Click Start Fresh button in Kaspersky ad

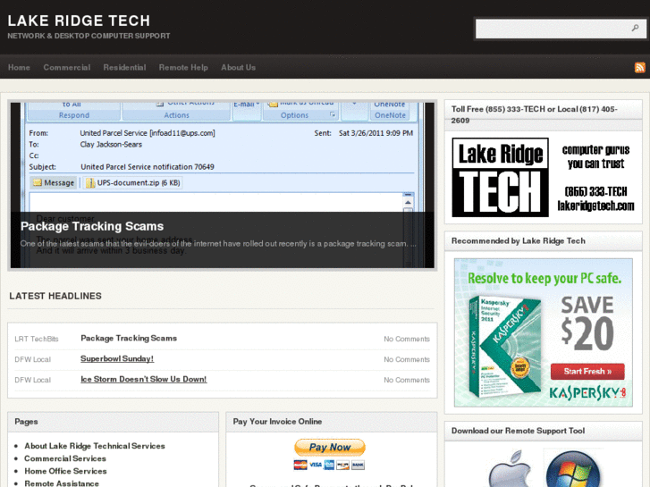[x=587, y=372]
